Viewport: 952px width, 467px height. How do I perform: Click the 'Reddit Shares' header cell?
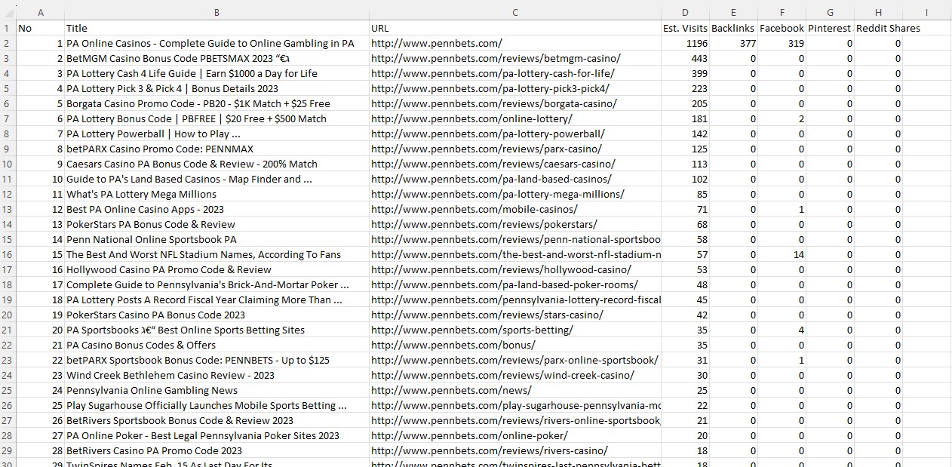tap(878, 28)
